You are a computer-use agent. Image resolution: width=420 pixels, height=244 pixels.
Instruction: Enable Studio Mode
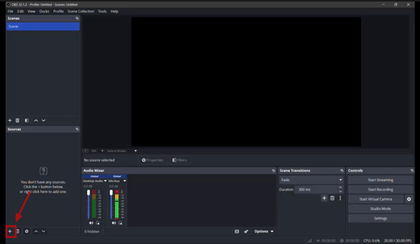click(x=381, y=209)
